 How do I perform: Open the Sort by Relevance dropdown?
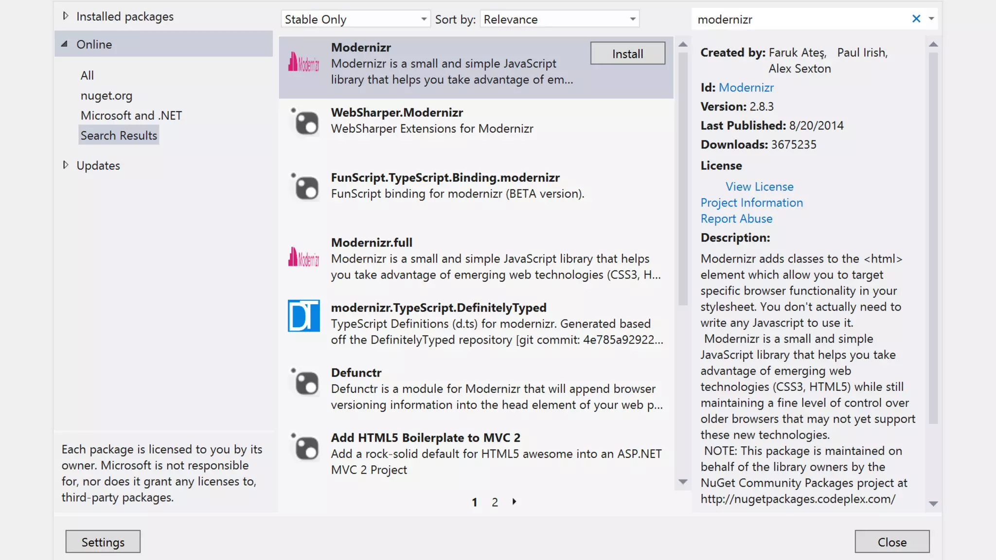[x=559, y=19]
